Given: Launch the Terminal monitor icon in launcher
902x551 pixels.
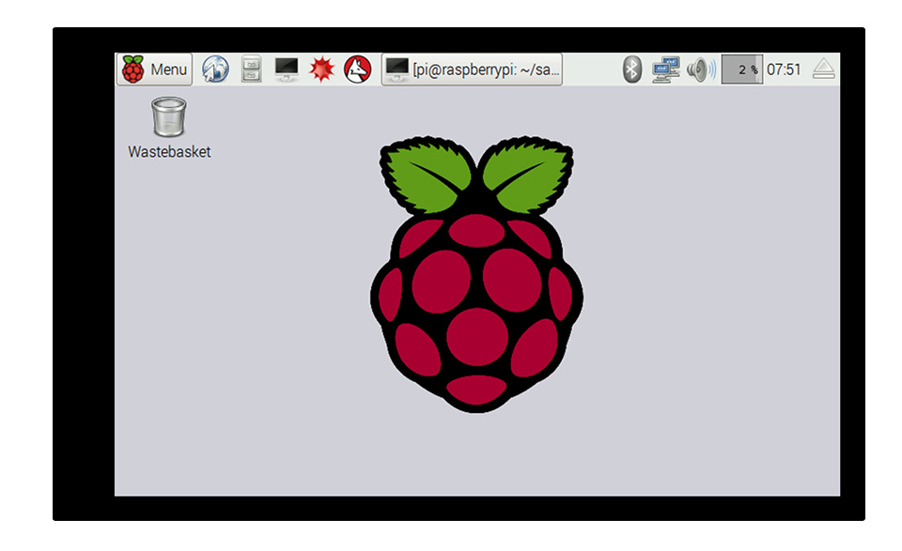Looking at the screenshot, I should (x=287, y=69).
